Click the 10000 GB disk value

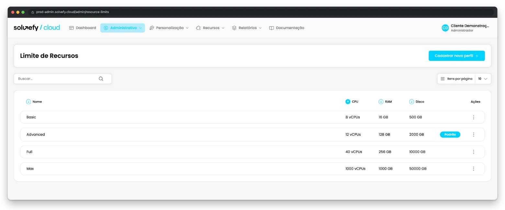[417, 152]
